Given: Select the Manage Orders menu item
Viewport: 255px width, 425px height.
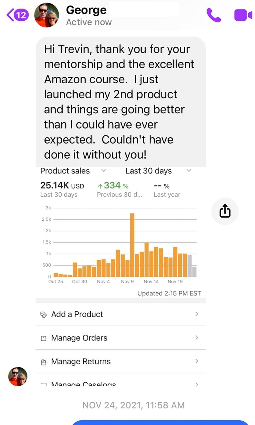Looking at the screenshot, I should click(121, 338).
